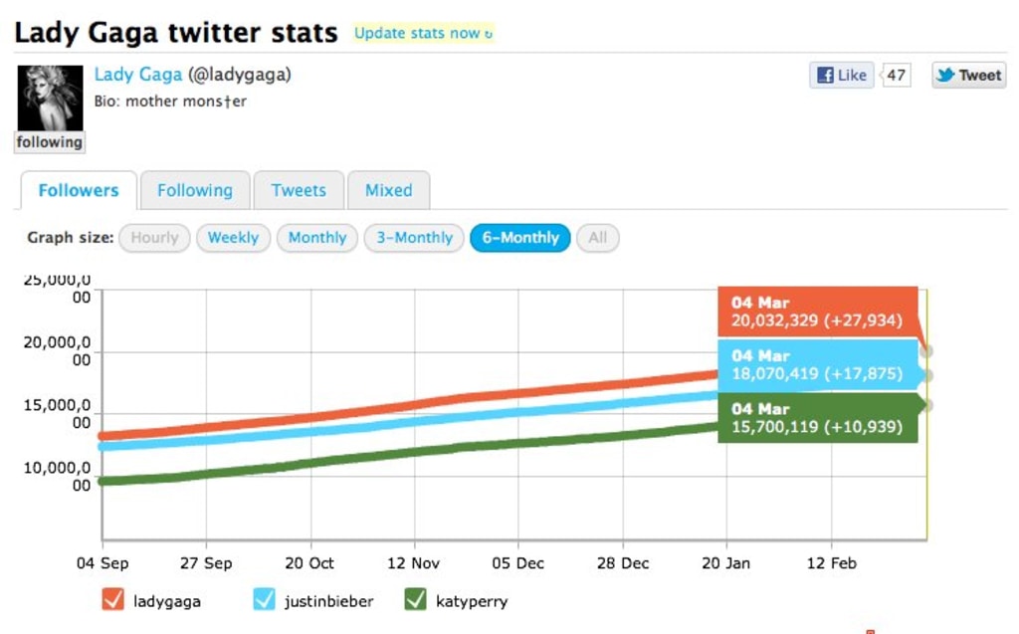The height and width of the screenshot is (634, 1019).
Task: Switch to the Following tab
Action: point(194,190)
